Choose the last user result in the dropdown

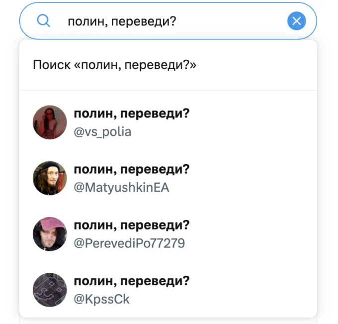[168, 290]
